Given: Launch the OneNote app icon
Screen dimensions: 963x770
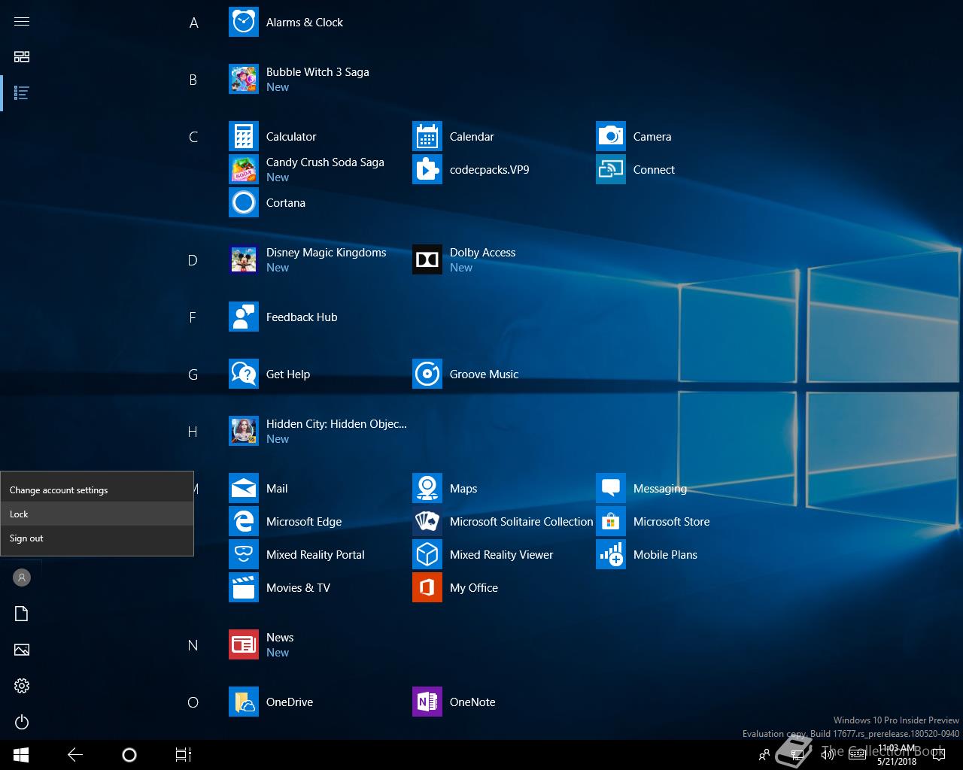Looking at the screenshot, I should point(427,702).
